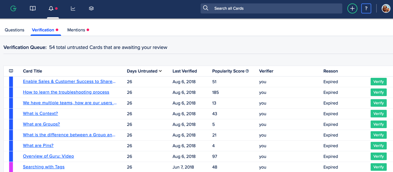This screenshot has height=172, width=393.
Task: Open the What is Context? card
Action: [x=40, y=114]
